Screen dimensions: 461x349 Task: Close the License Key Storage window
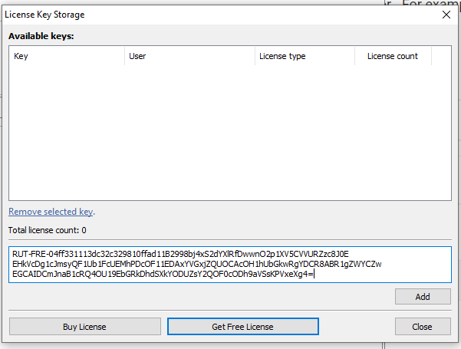point(446,14)
